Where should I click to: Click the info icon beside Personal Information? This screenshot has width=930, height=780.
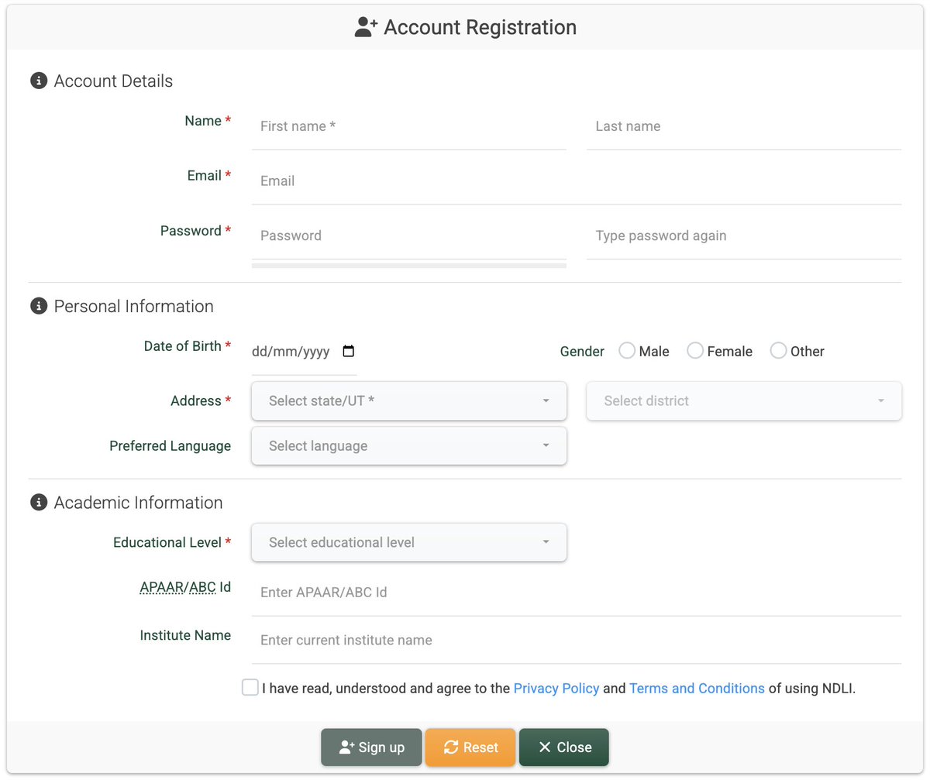pos(39,306)
